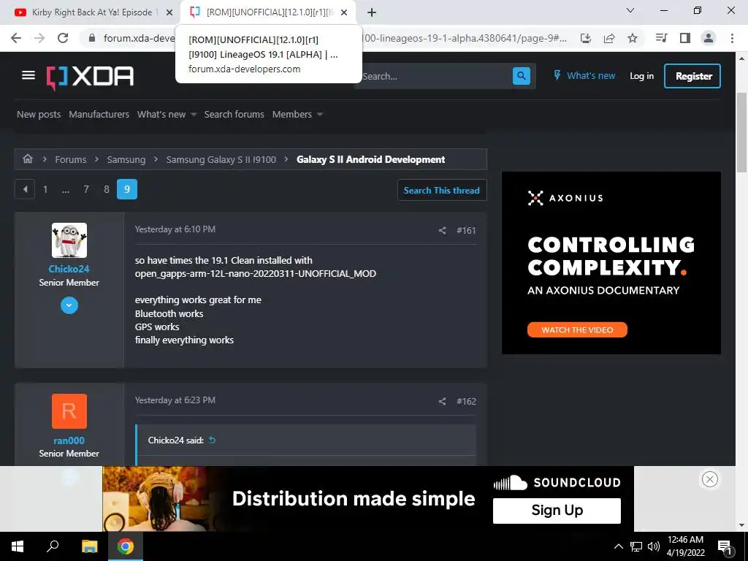Click the install/download page icon
This screenshot has width=748, height=561.
586,38
